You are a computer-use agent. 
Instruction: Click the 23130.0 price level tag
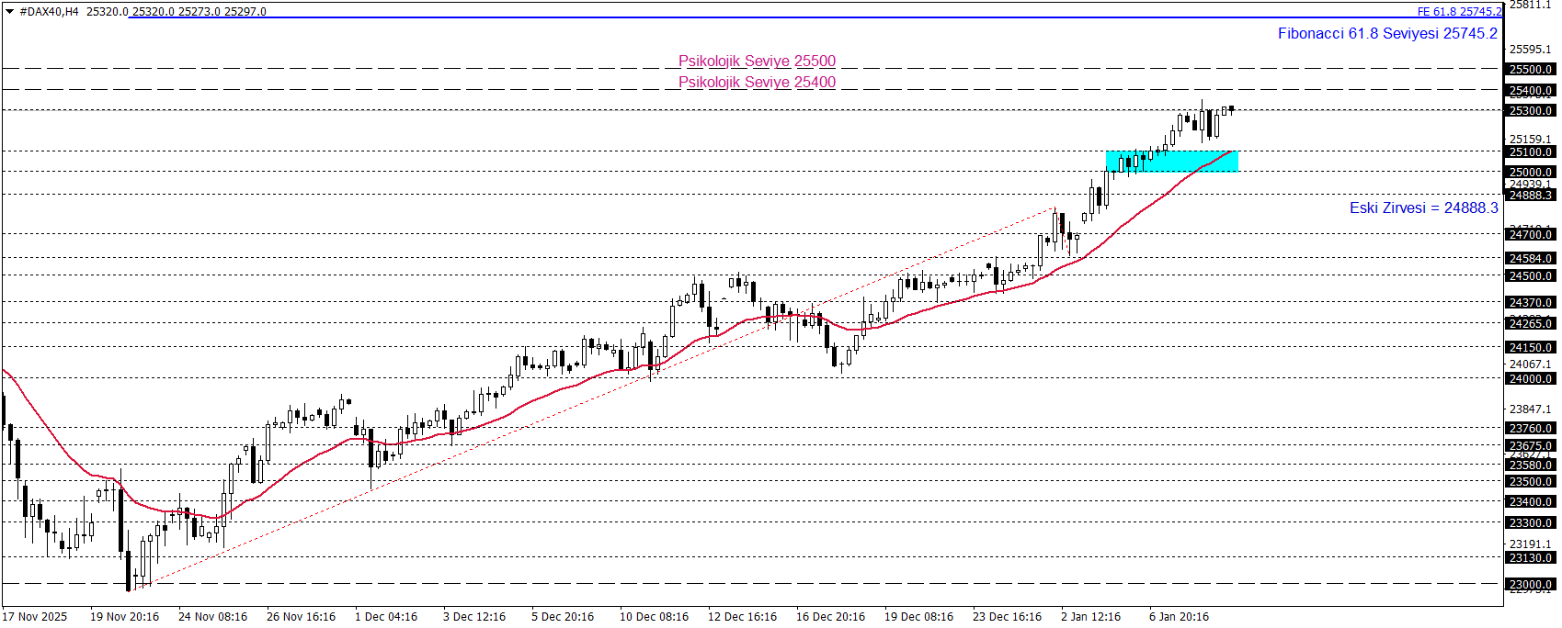tap(1531, 557)
